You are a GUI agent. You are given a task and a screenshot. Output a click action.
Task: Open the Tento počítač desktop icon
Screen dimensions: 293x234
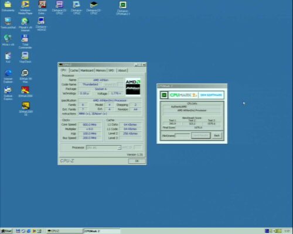click(8, 23)
